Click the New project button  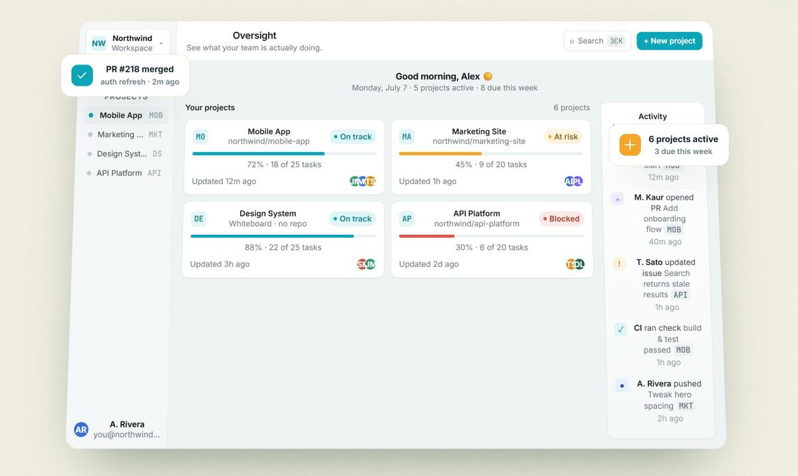point(669,41)
